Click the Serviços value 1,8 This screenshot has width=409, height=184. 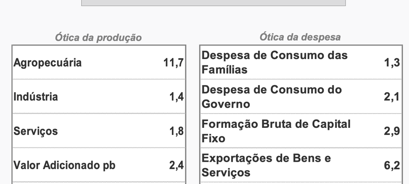coord(176,131)
